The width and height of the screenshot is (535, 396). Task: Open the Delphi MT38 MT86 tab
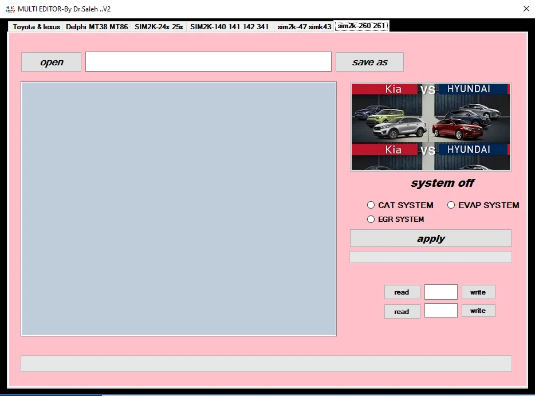coord(97,26)
